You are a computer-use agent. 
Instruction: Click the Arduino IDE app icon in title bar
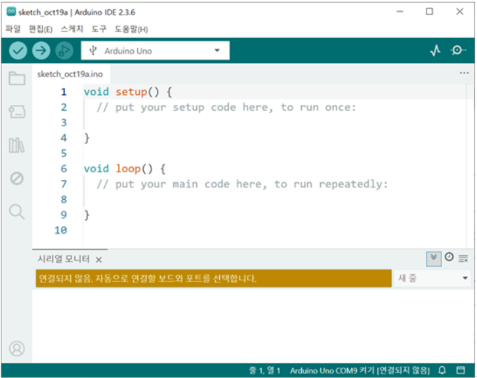click(x=11, y=12)
